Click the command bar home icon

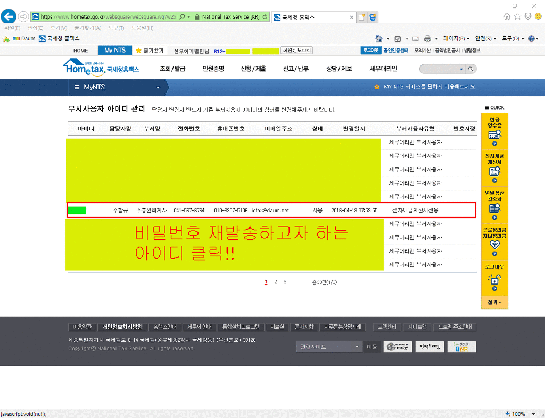click(379, 38)
